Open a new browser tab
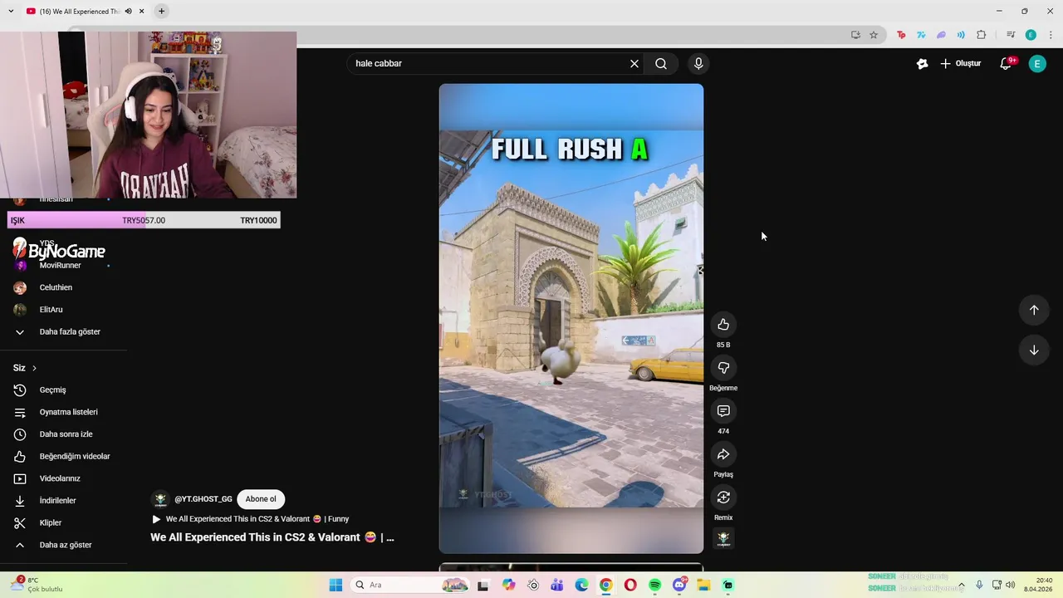 click(x=161, y=11)
